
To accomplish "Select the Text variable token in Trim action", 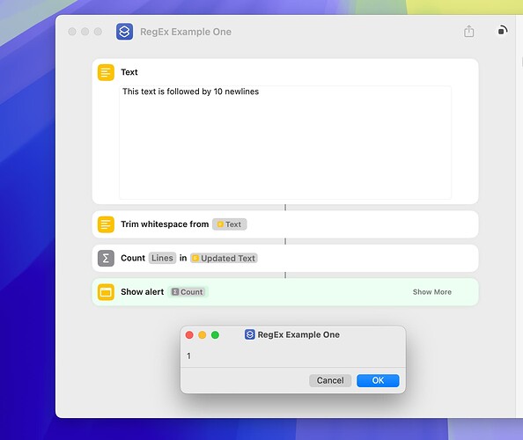I will pos(230,224).
